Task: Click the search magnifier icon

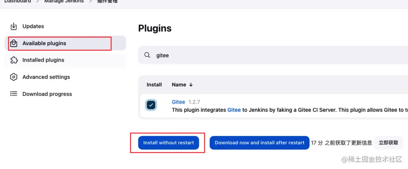Action: 148,55
